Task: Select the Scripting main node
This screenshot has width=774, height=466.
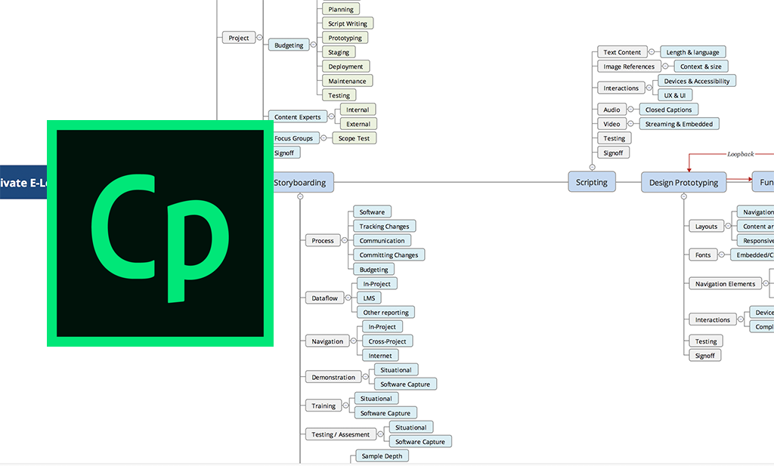Action: coord(592,182)
